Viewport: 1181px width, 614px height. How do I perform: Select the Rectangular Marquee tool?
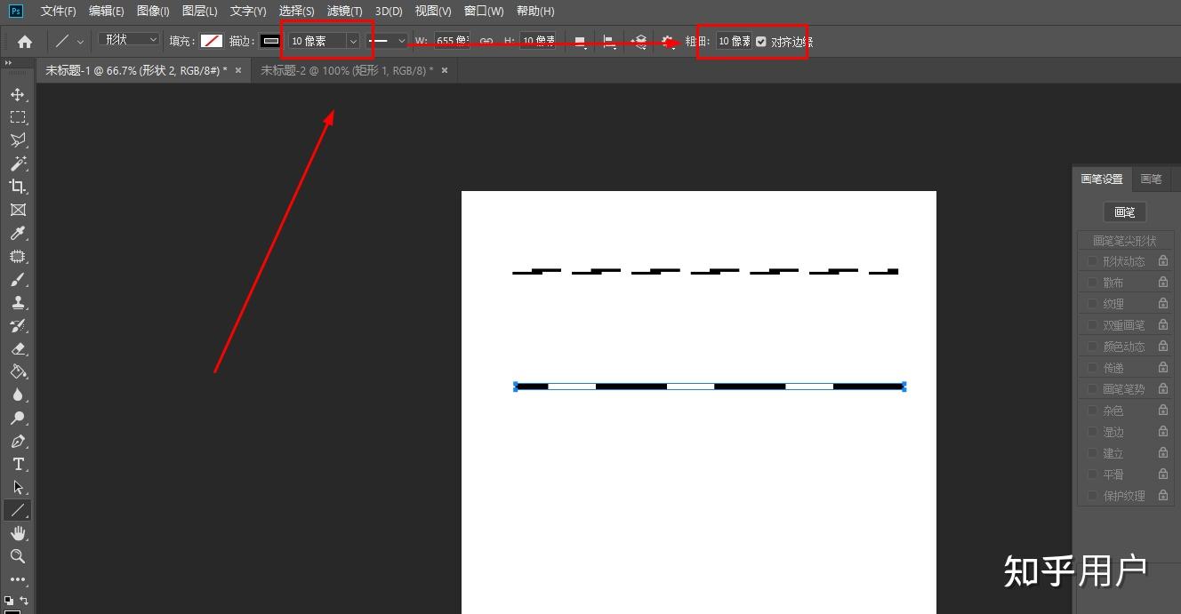[17, 117]
